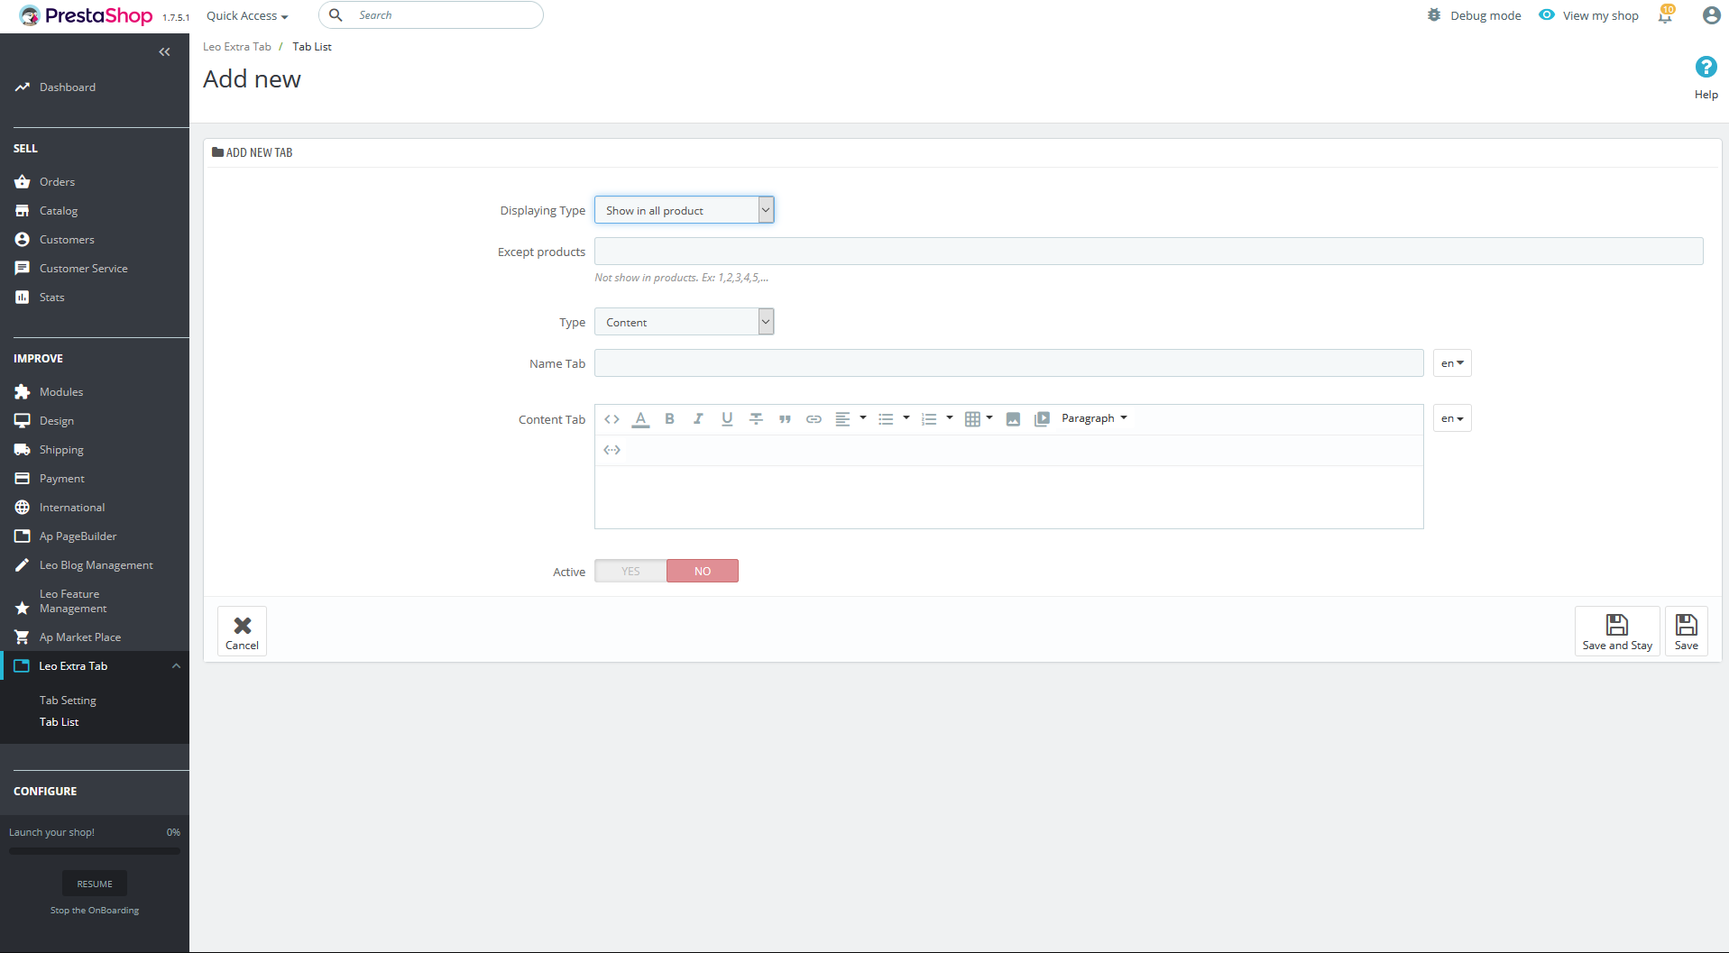Click the Bold formatting icon
The image size is (1729, 953).
[669, 418]
